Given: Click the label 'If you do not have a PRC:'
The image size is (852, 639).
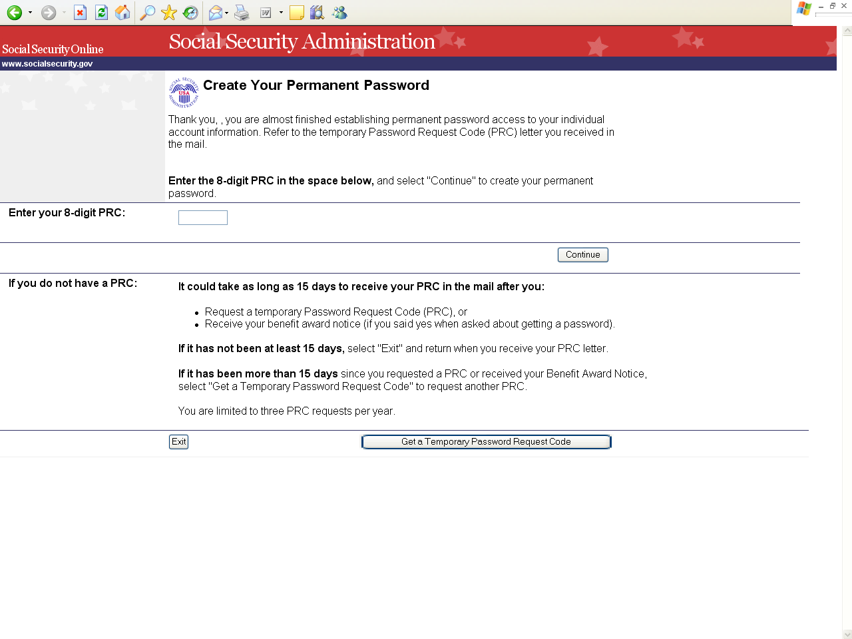Looking at the screenshot, I should [x=73, y=284].
